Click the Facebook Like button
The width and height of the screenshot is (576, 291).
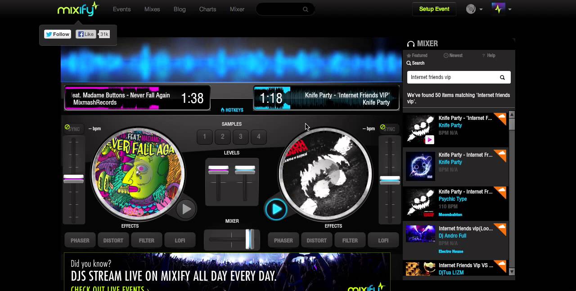[86, 34]
